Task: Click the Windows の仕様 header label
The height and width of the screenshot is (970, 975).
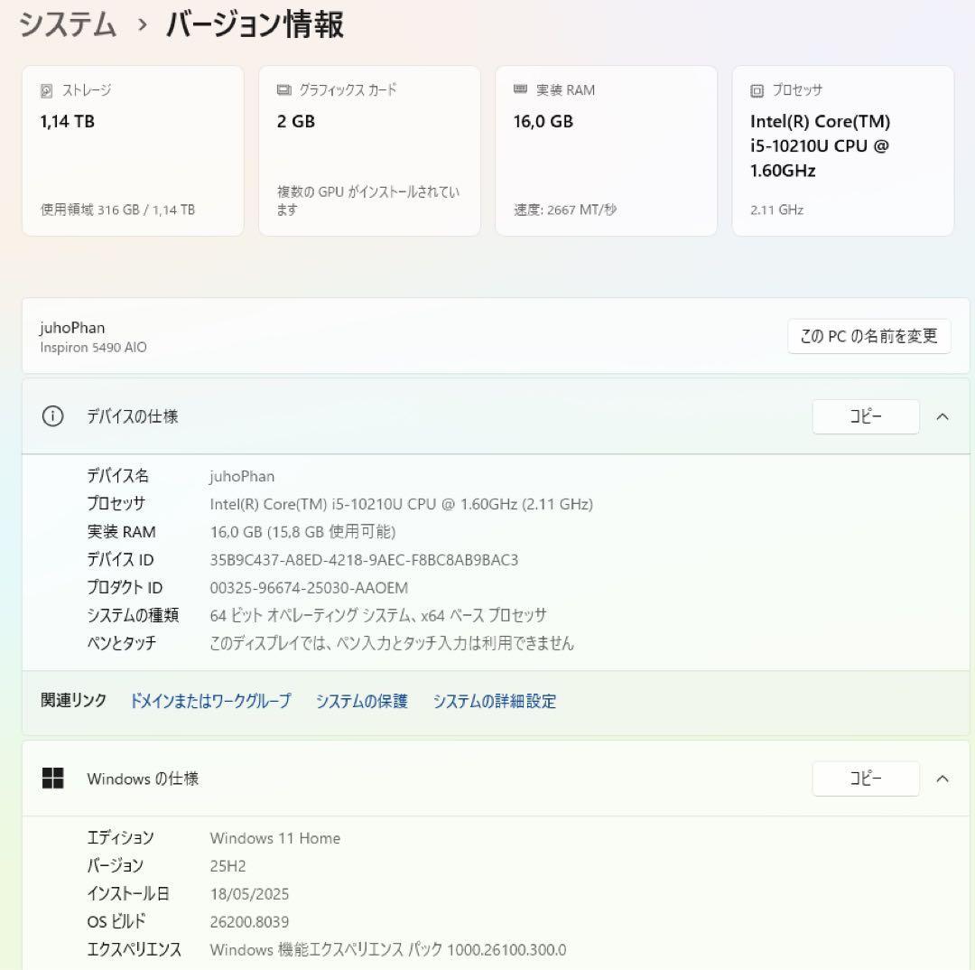Action: 143,779
